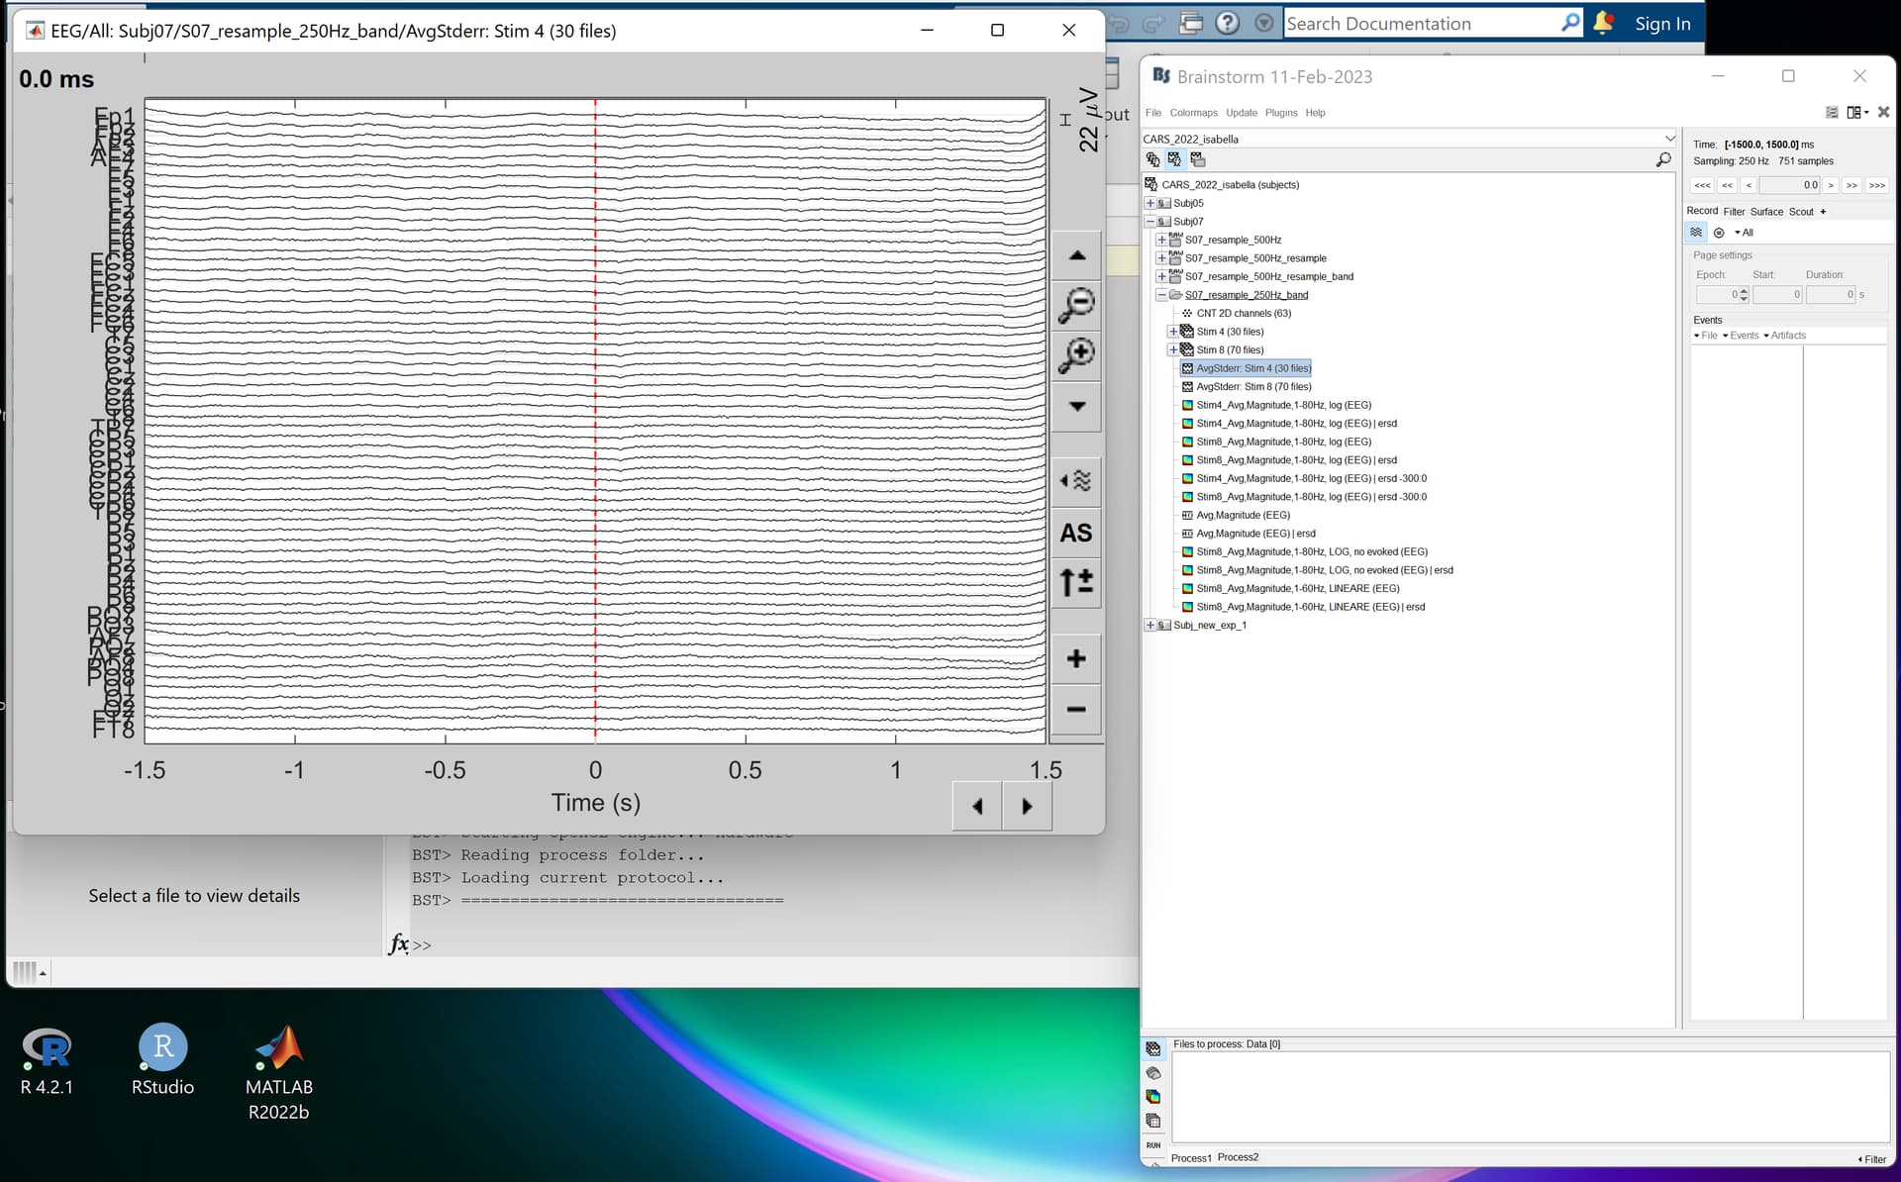Screen dimensions: 1901x1182
Task: Click the <<< time jump button
Action: tap(1702, 185)
